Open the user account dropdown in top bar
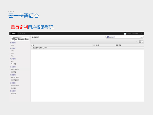Image resolution: width=153 pixels, height=115 pixels. click(x=142, y=34)
